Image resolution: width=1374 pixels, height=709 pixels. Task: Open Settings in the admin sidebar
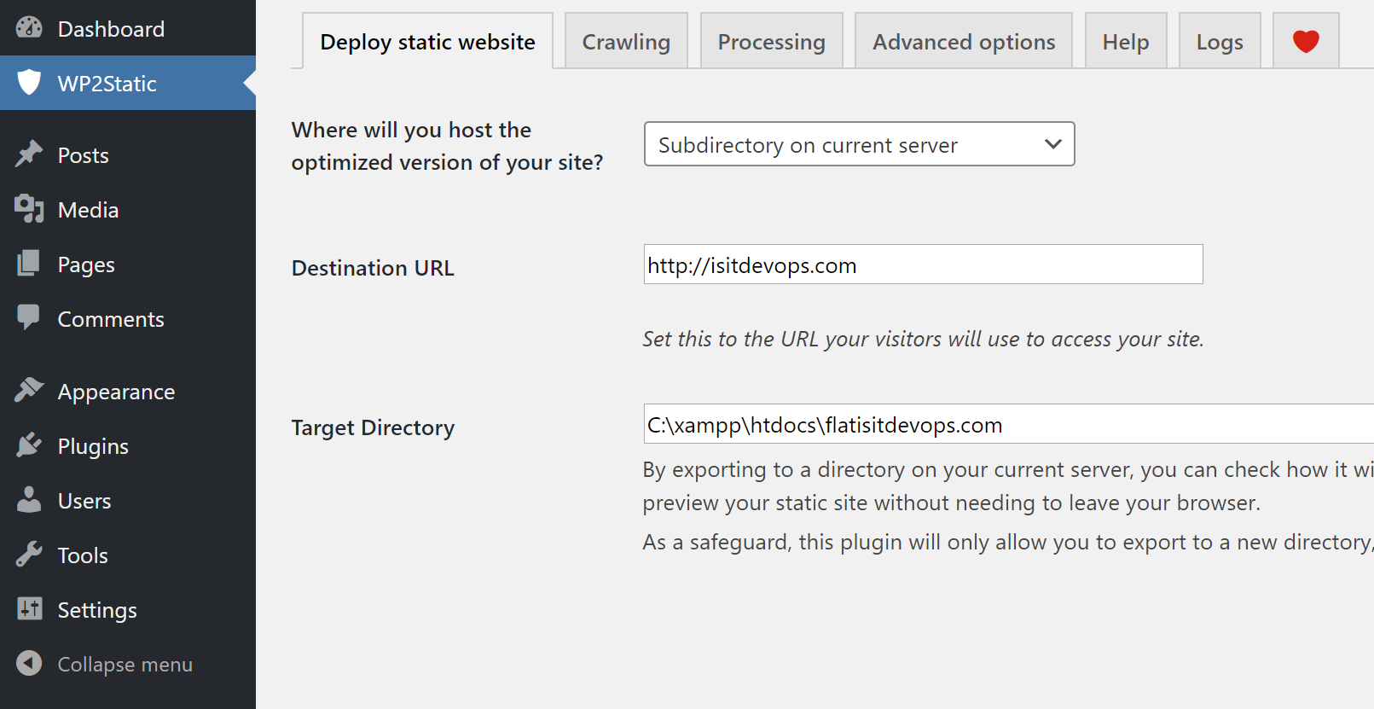(x=128, y=610)
